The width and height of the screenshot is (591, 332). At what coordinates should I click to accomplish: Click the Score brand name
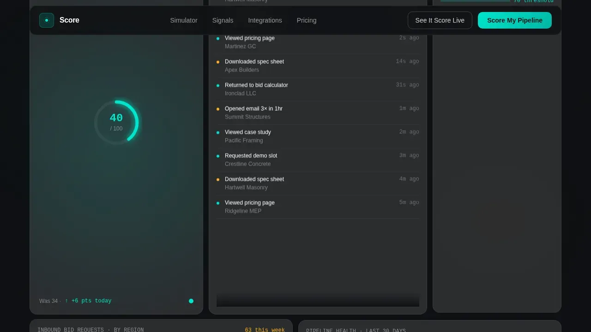(x=69, y=20)
